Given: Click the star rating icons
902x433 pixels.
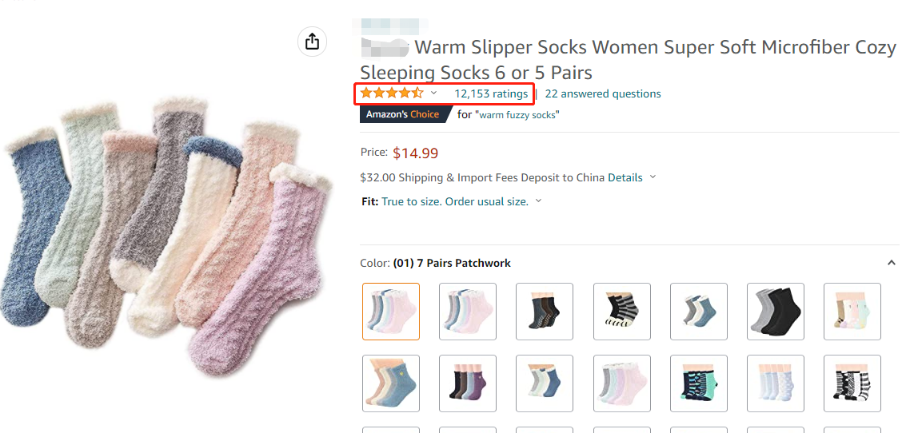Looking at the screenshot, I should 391,93.
